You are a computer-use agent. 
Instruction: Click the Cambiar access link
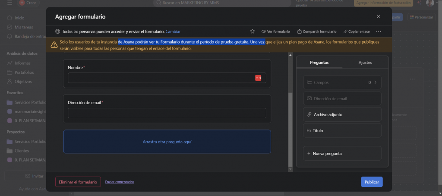tap(173, 32)
